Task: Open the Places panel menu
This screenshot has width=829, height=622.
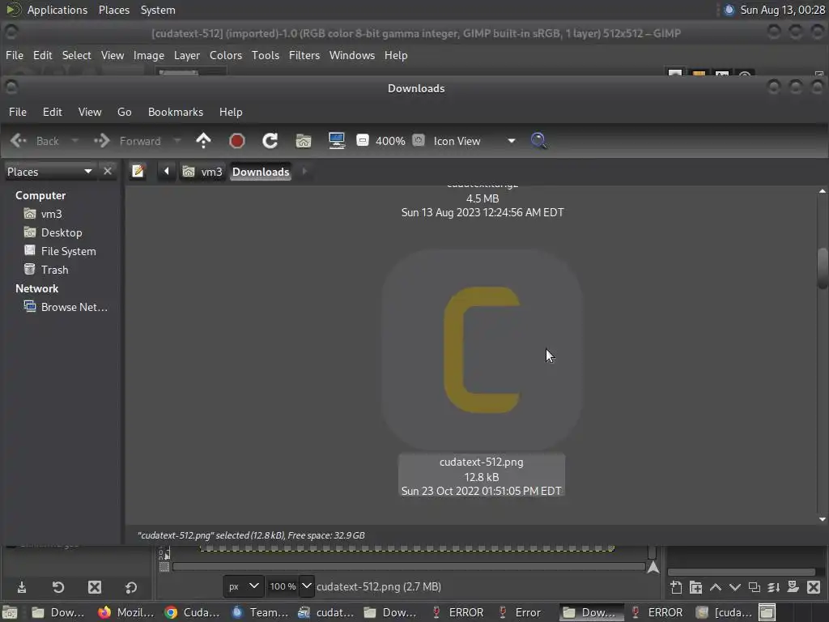Action: pos(113,10)
